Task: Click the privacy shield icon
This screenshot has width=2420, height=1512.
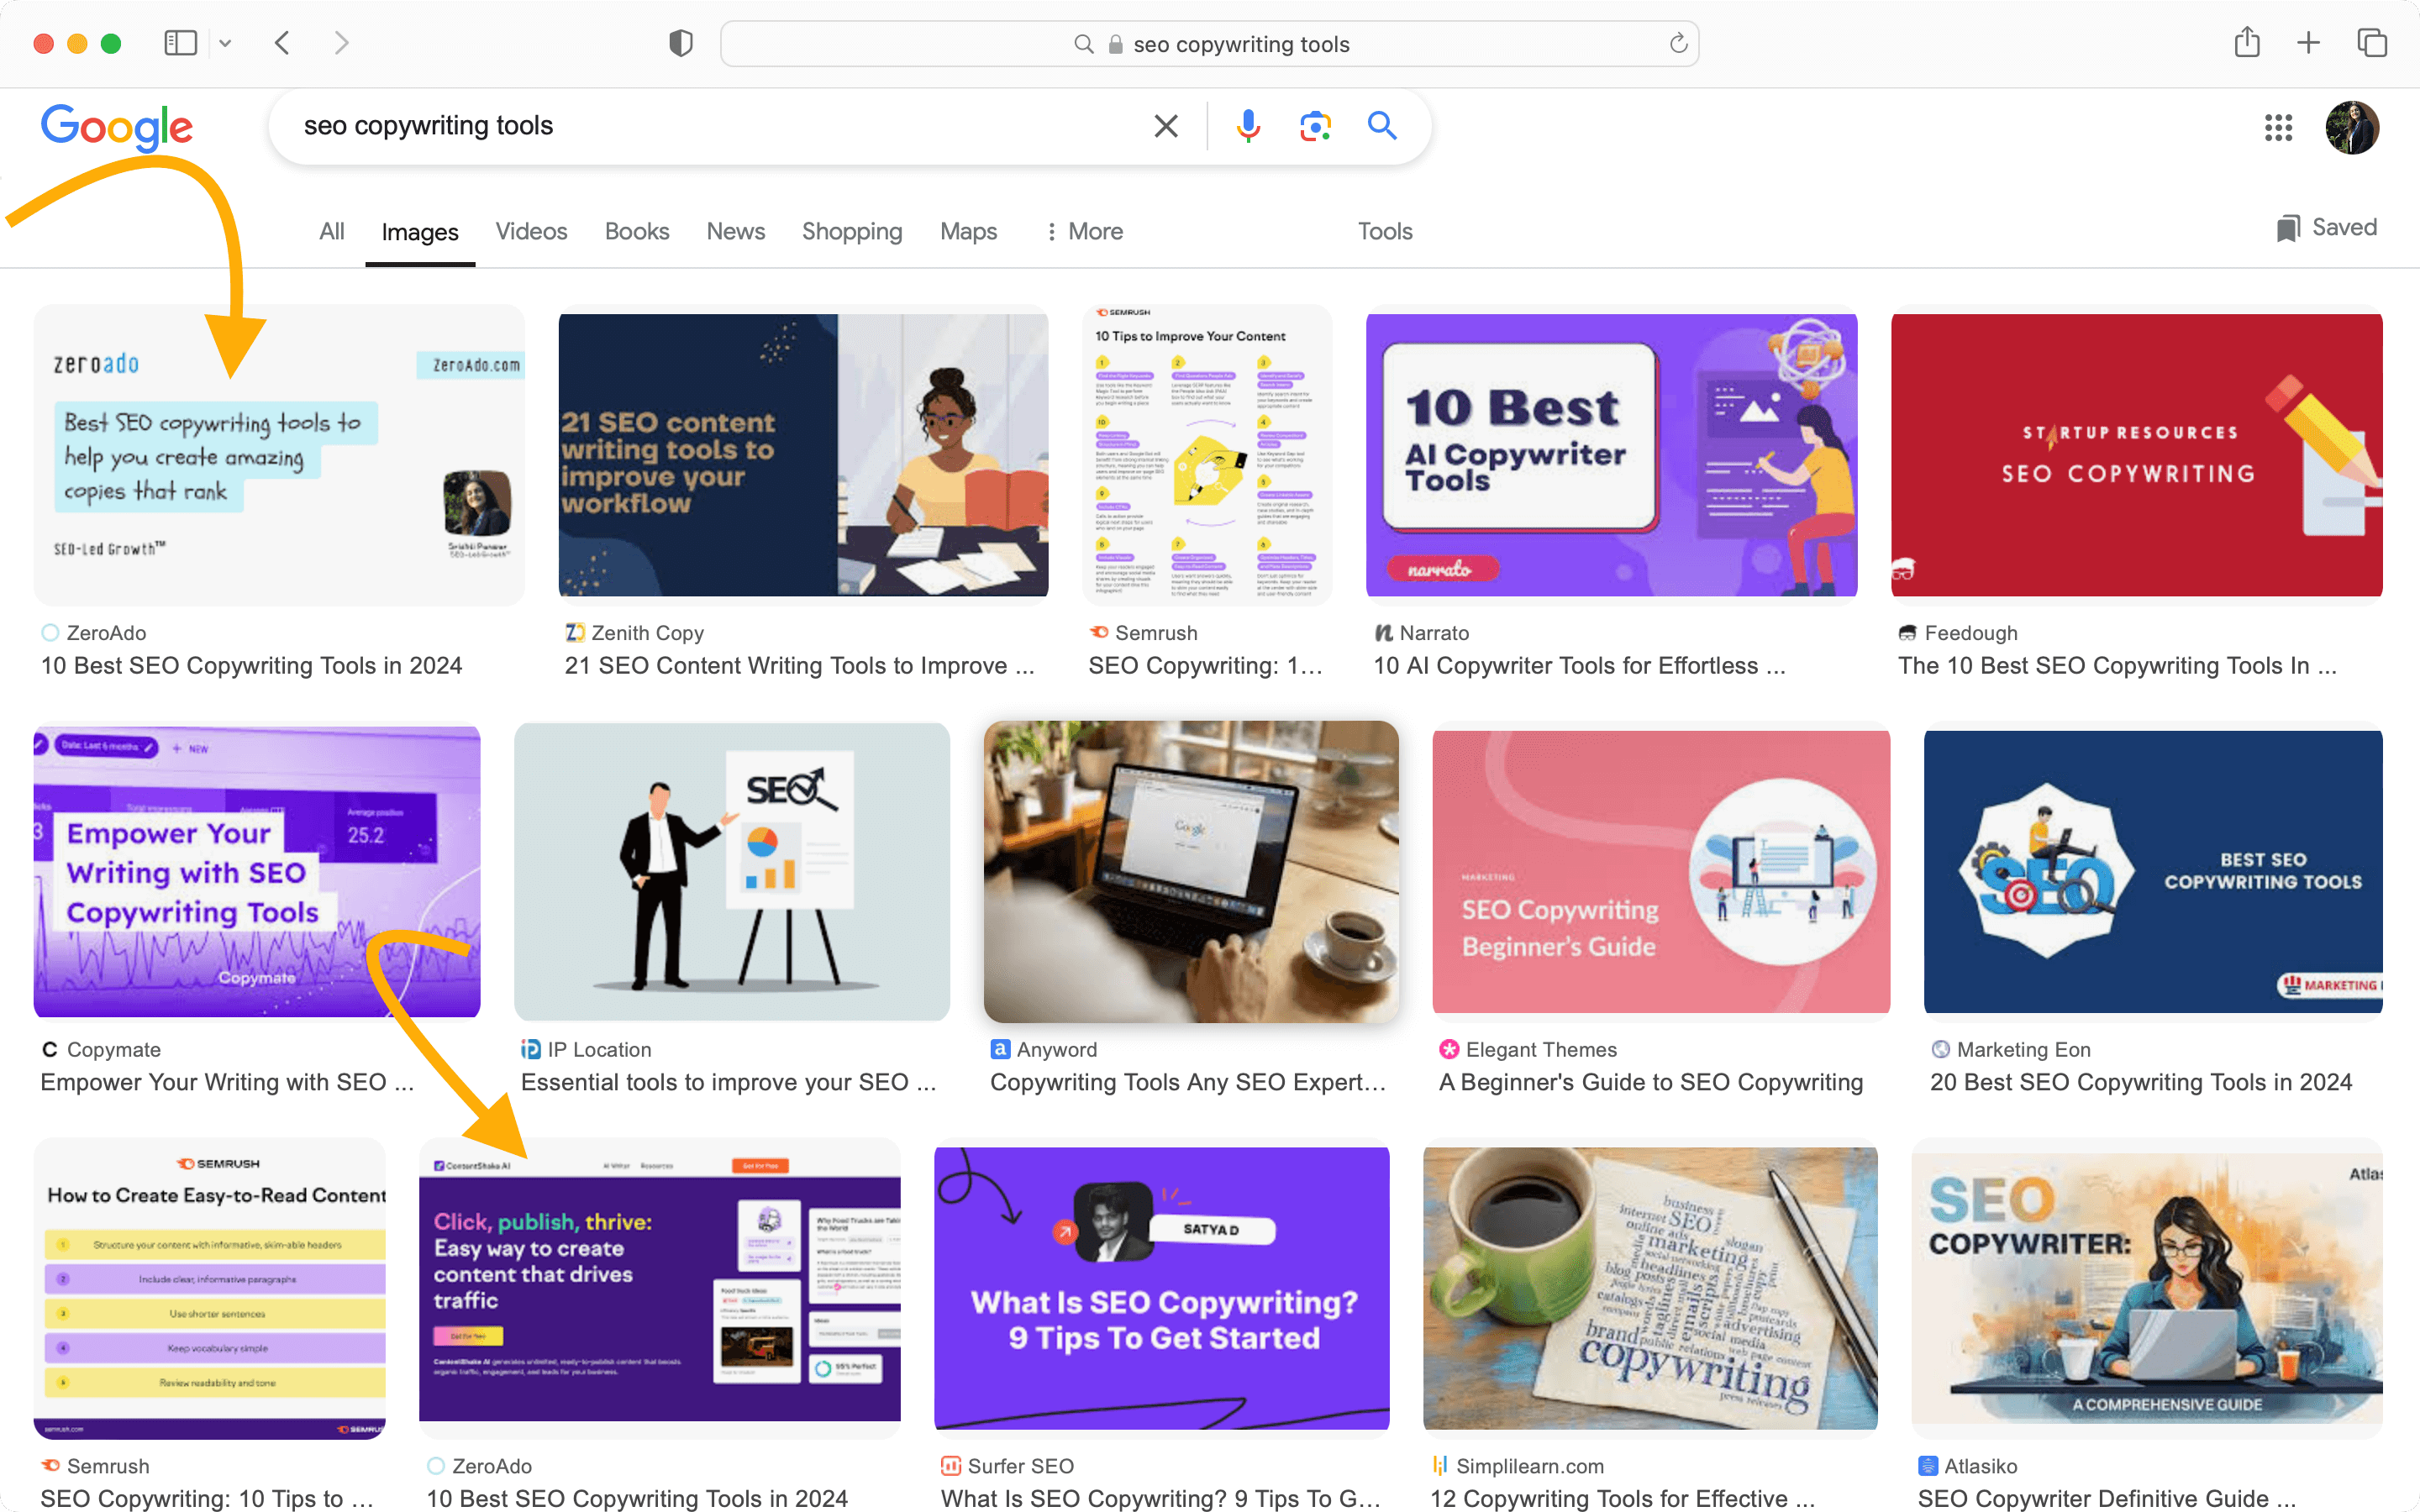Action: coord(681,43)
